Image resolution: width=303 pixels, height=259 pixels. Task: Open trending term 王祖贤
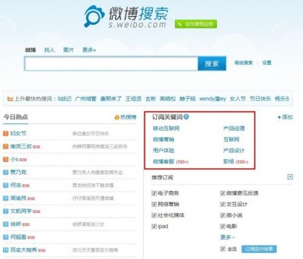click(x=133, y=99)
